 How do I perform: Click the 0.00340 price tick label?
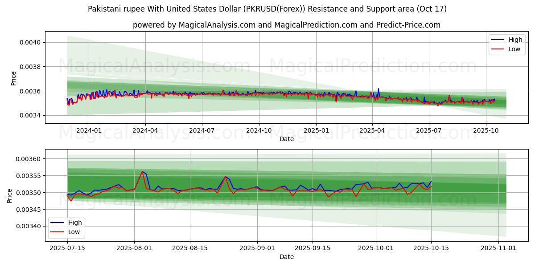(x=28, y=226)
